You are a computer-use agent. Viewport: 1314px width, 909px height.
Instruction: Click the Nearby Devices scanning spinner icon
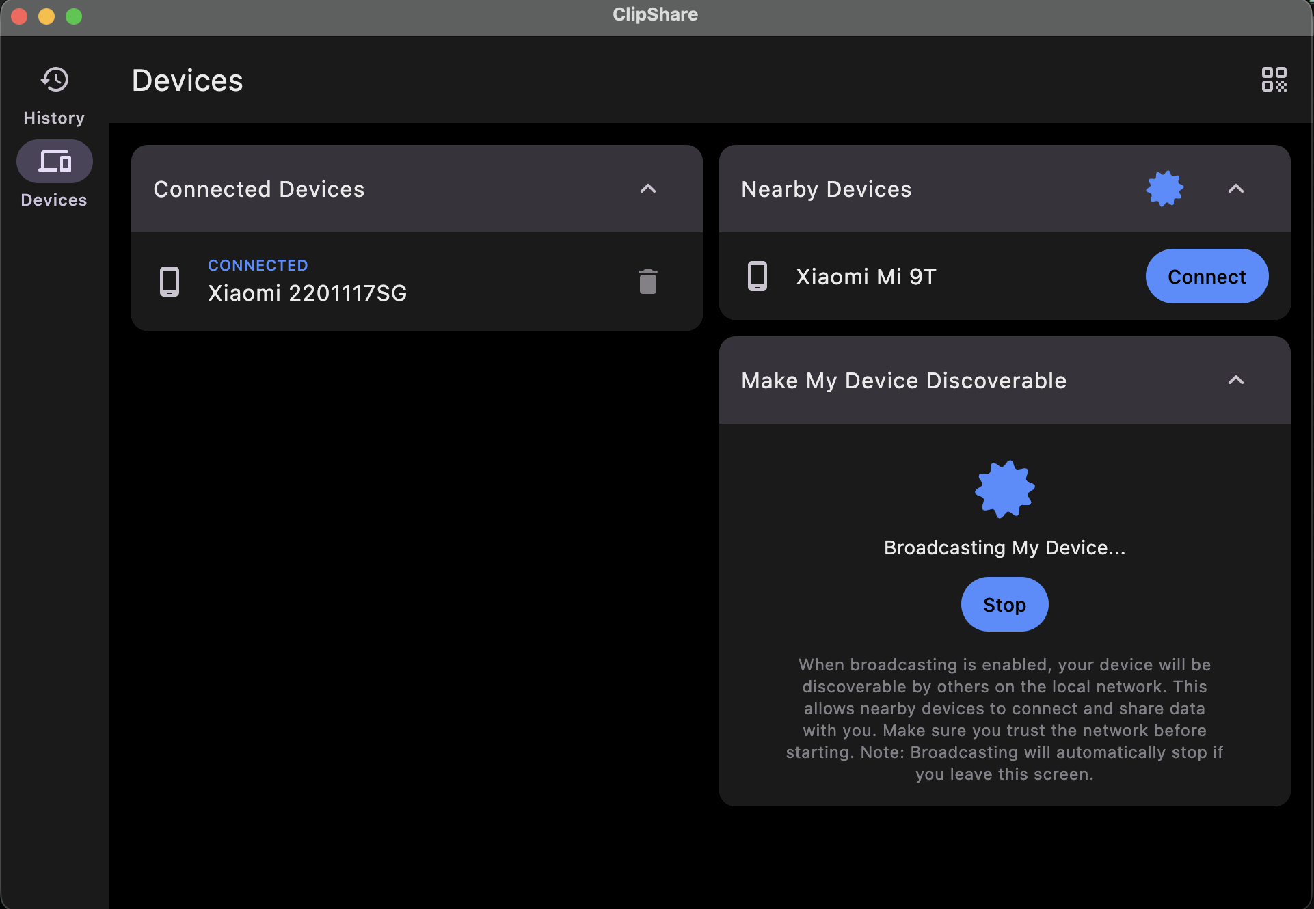1164,189
